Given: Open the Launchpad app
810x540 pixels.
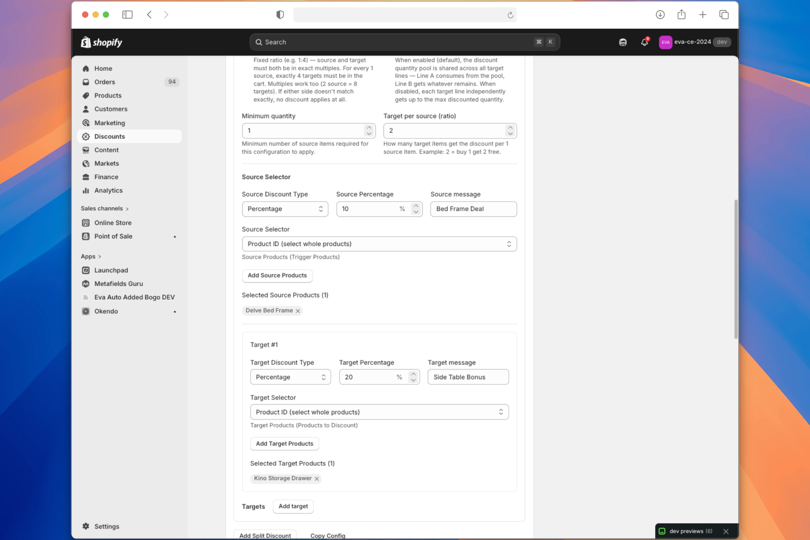Looking at the screenshot, I should [x=111, y=270].
